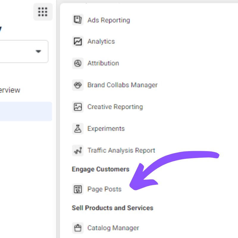Open Page Posts under Engage Customers

pos(104,189)
